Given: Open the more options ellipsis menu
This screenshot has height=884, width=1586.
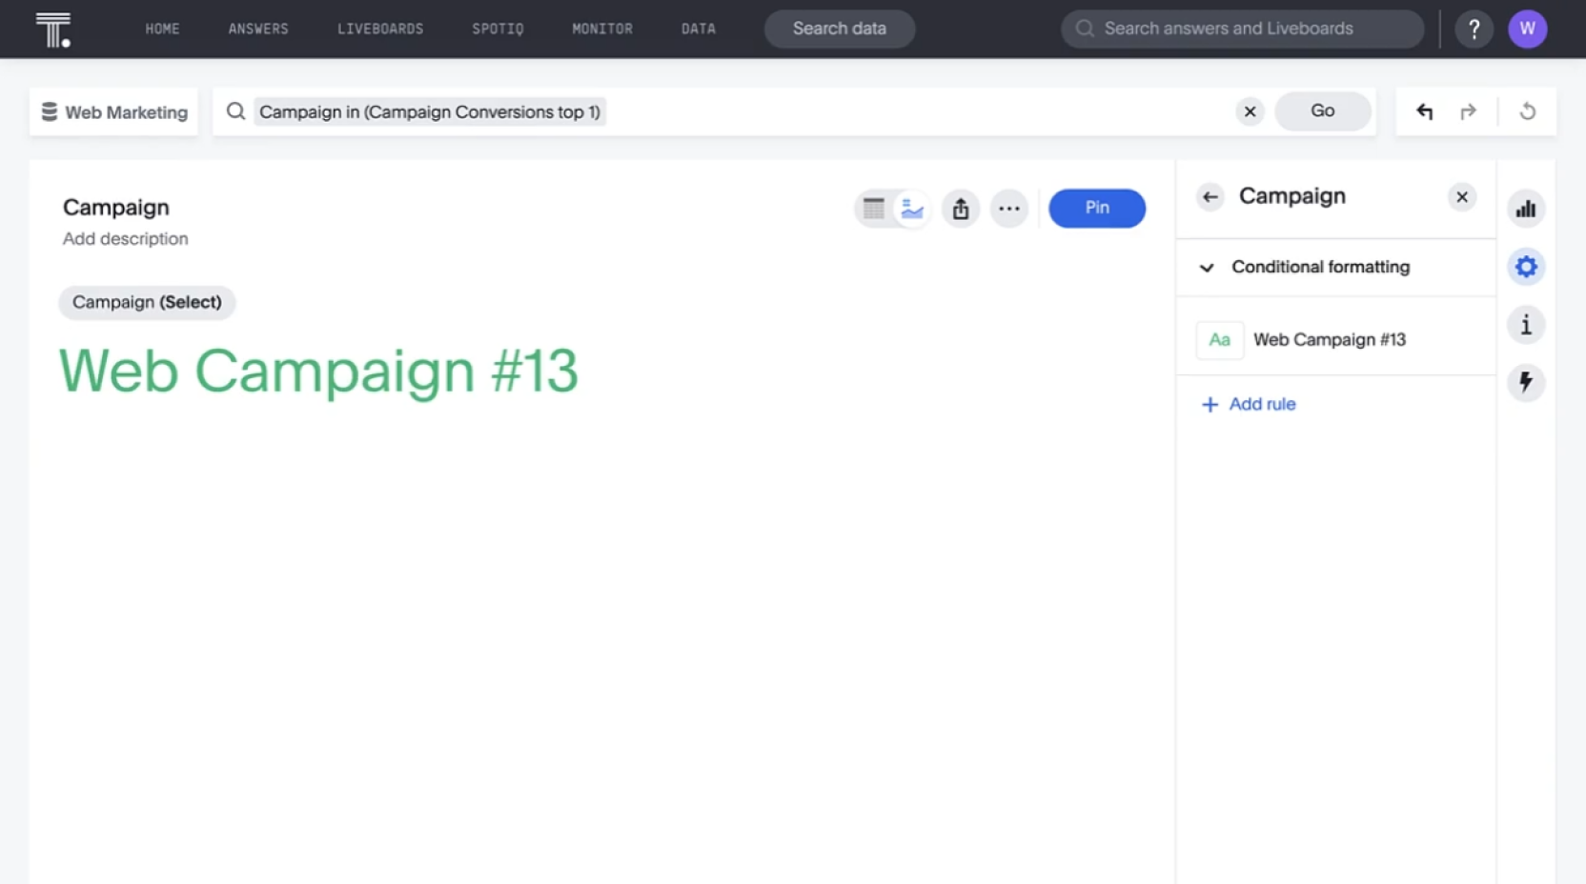Looking at the screenshot, I should click(1009, 209).
